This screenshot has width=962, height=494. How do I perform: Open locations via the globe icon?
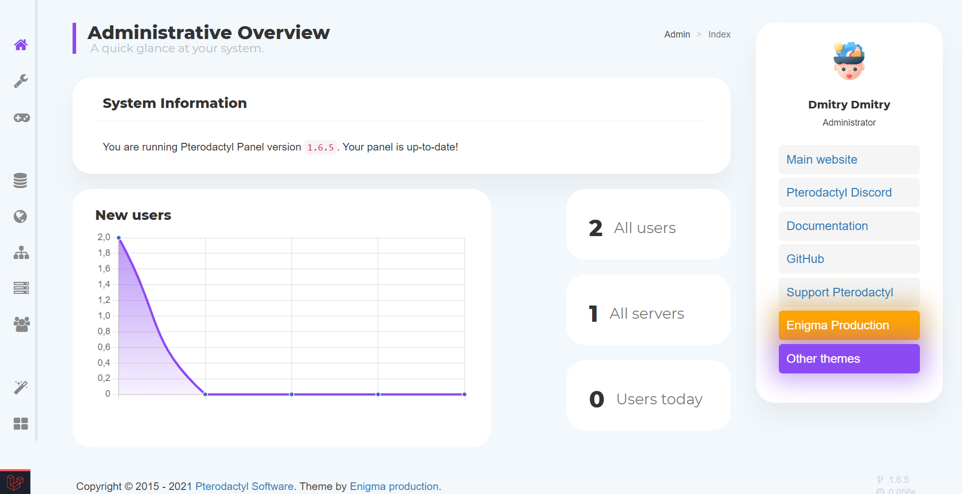[20, 216]
